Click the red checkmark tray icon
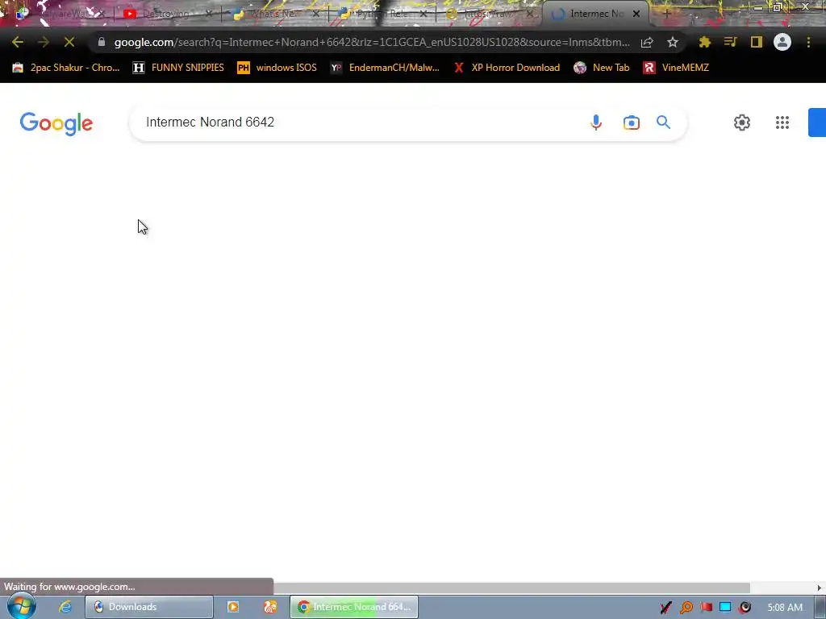Screen dimensions: 826x619 point(665,608)
